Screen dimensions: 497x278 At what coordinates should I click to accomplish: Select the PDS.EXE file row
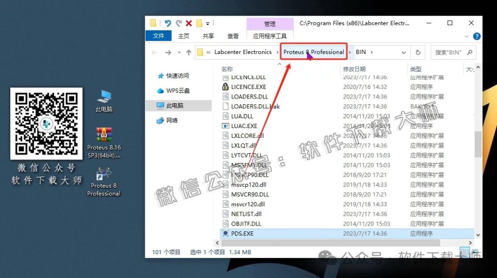347,234
